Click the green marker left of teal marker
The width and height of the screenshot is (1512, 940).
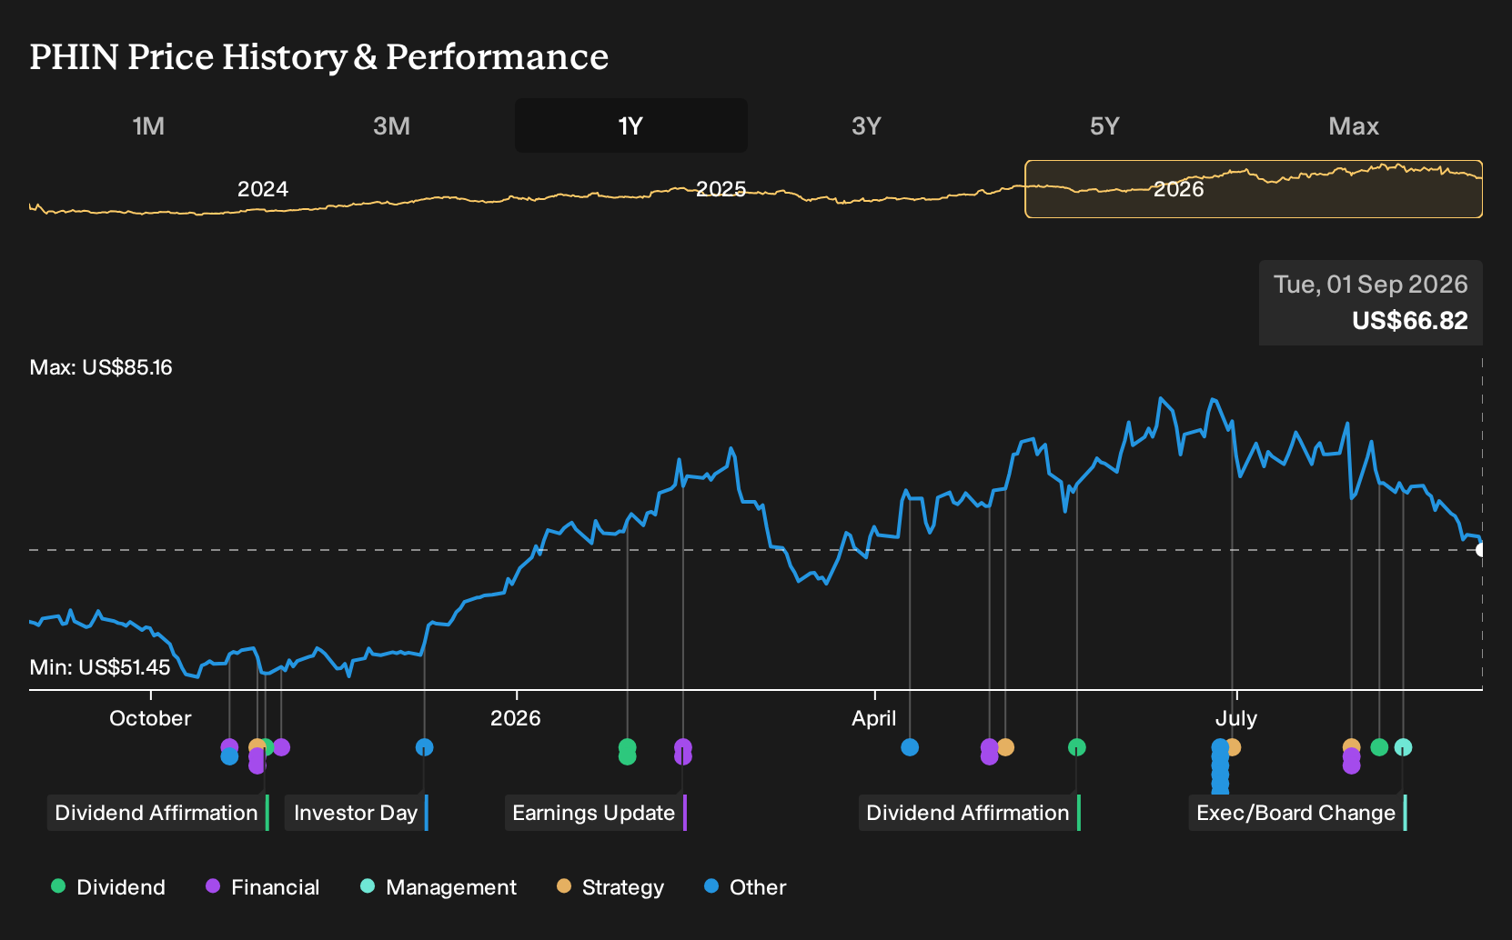click(1379, 747)
